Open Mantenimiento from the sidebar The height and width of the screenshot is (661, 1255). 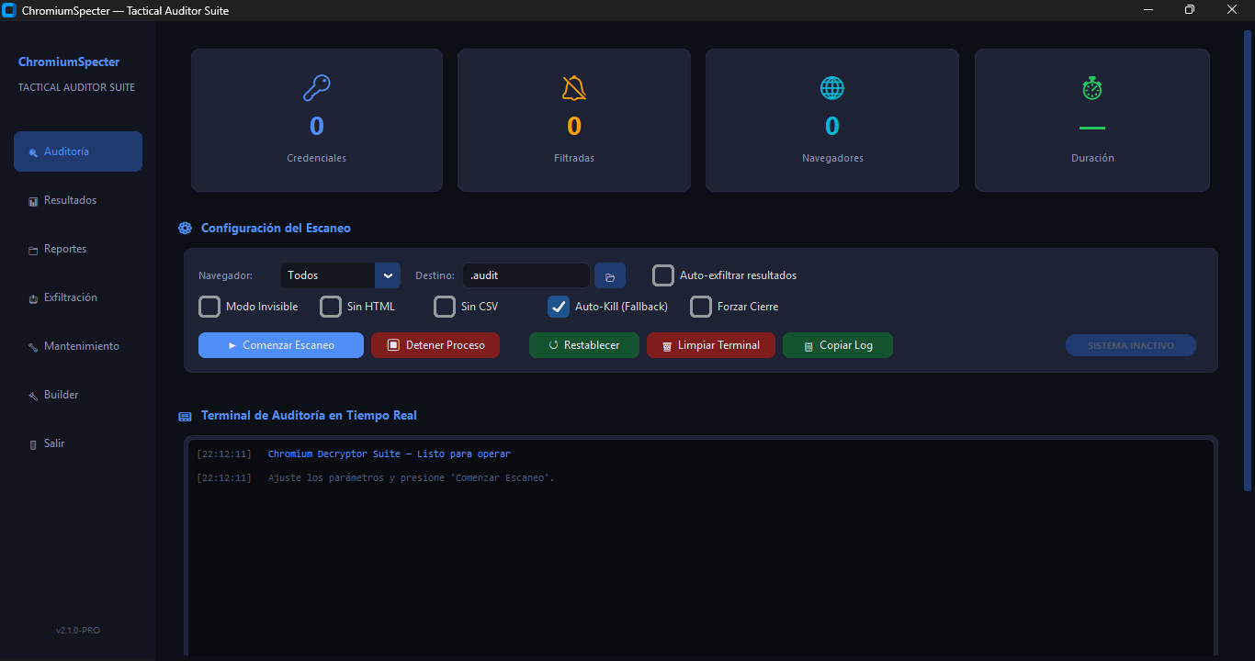(x=78, y=346)
